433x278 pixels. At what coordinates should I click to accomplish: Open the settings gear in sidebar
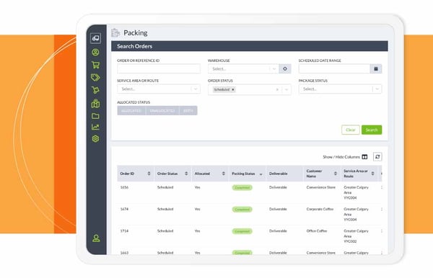pyautogui.click(x=95, y=138)
